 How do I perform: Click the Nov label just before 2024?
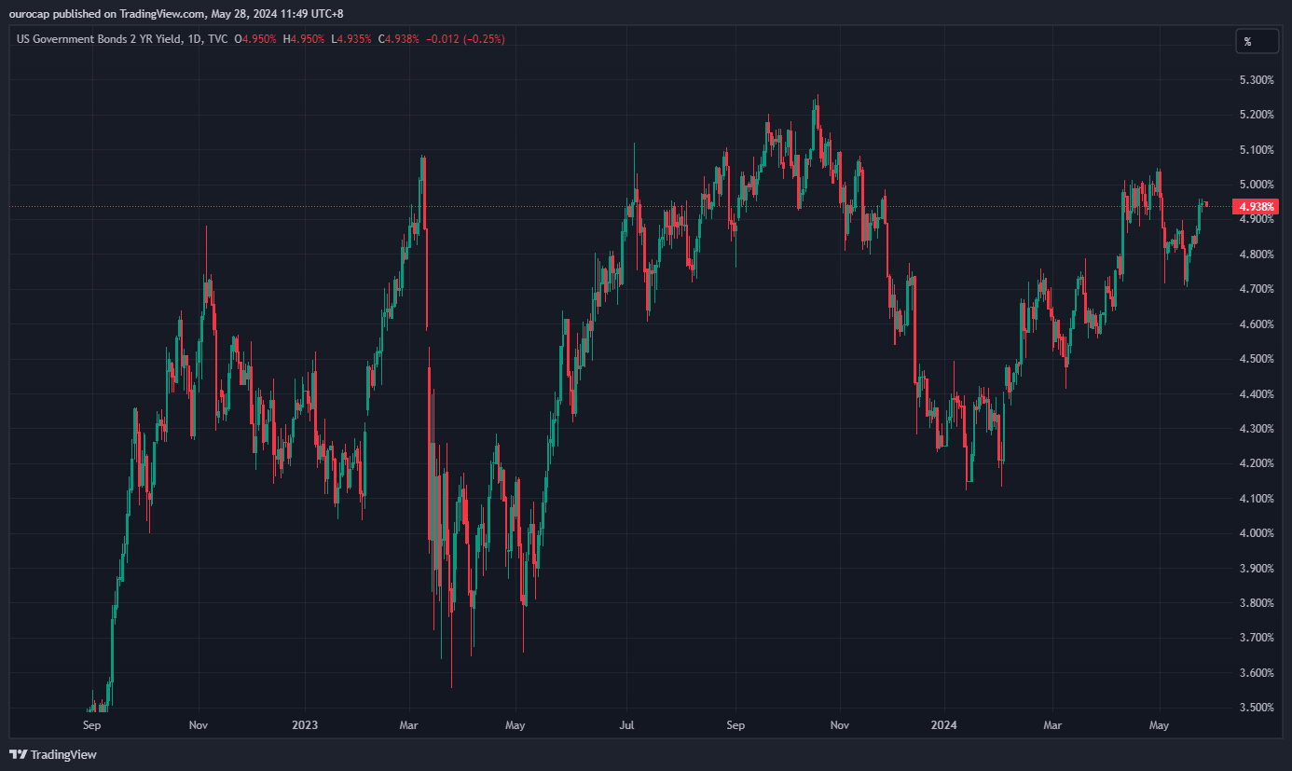coord(840,724)
